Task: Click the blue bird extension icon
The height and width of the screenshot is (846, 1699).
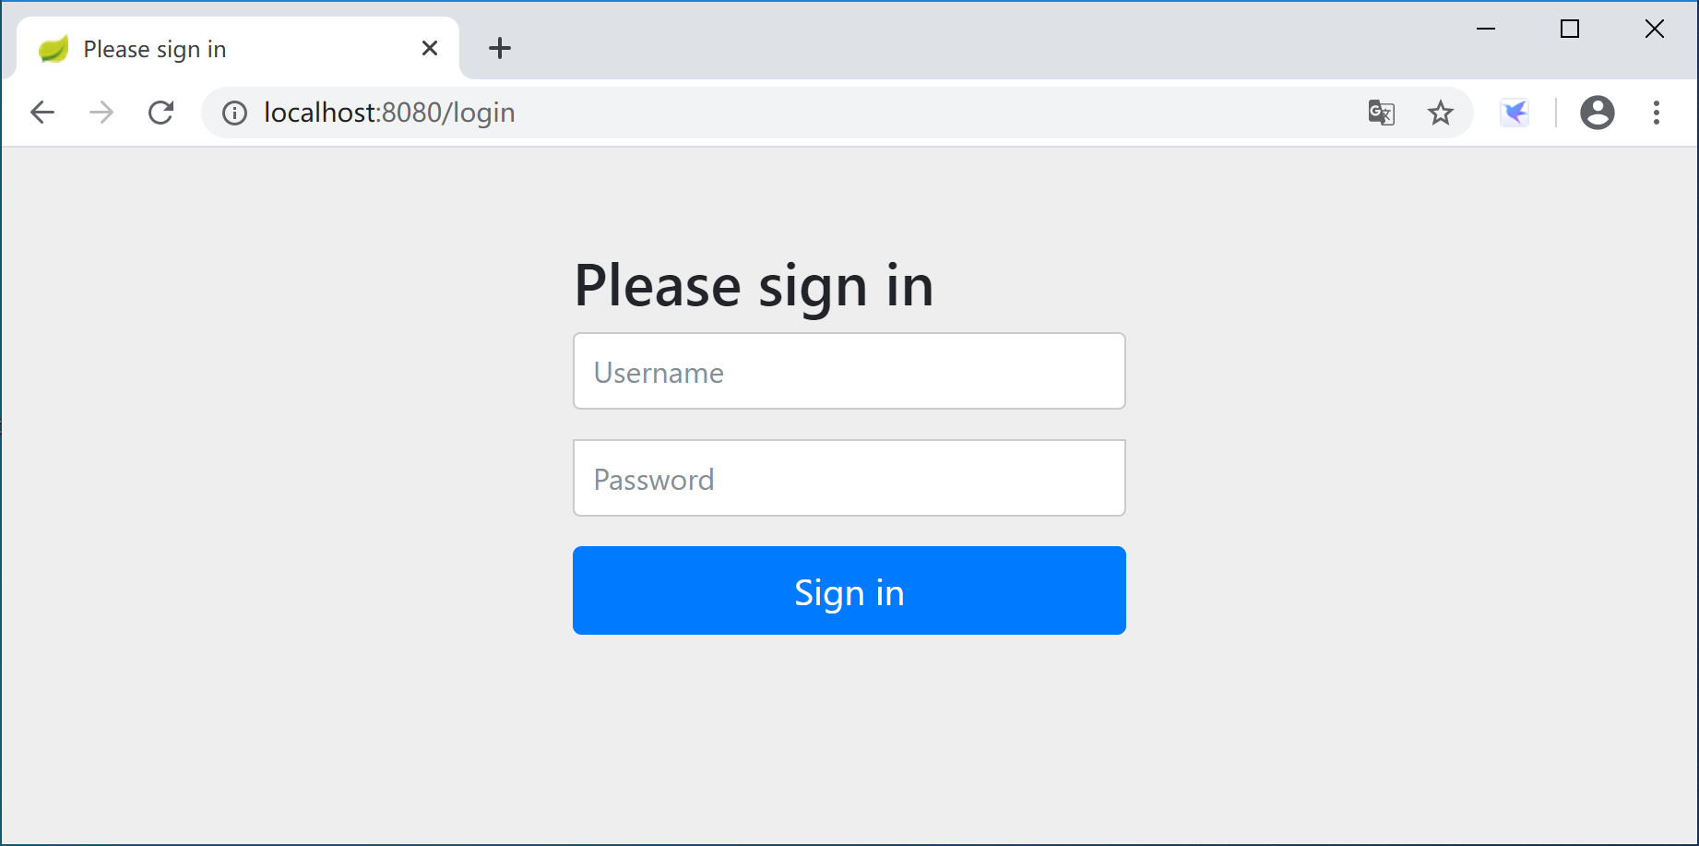Action: click(x=1515, y=113)
